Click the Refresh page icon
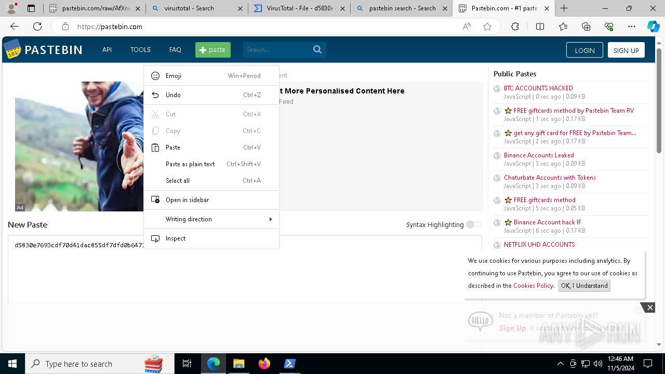This screenshot has width=665, height=374. (x=37, y=26)
